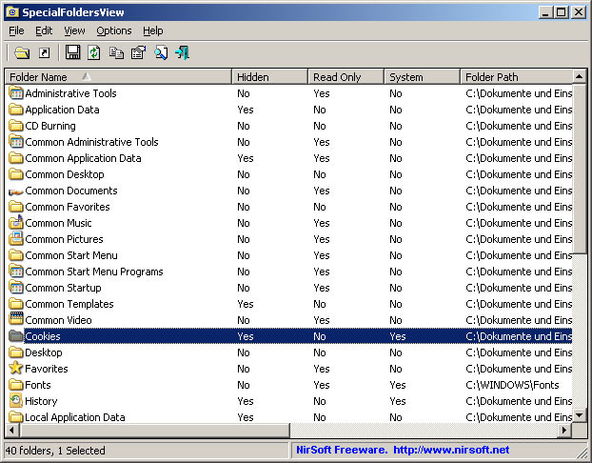Sort by Read Only column header
Viewport: 592px width, 463px height.
(x=346, y=77)
